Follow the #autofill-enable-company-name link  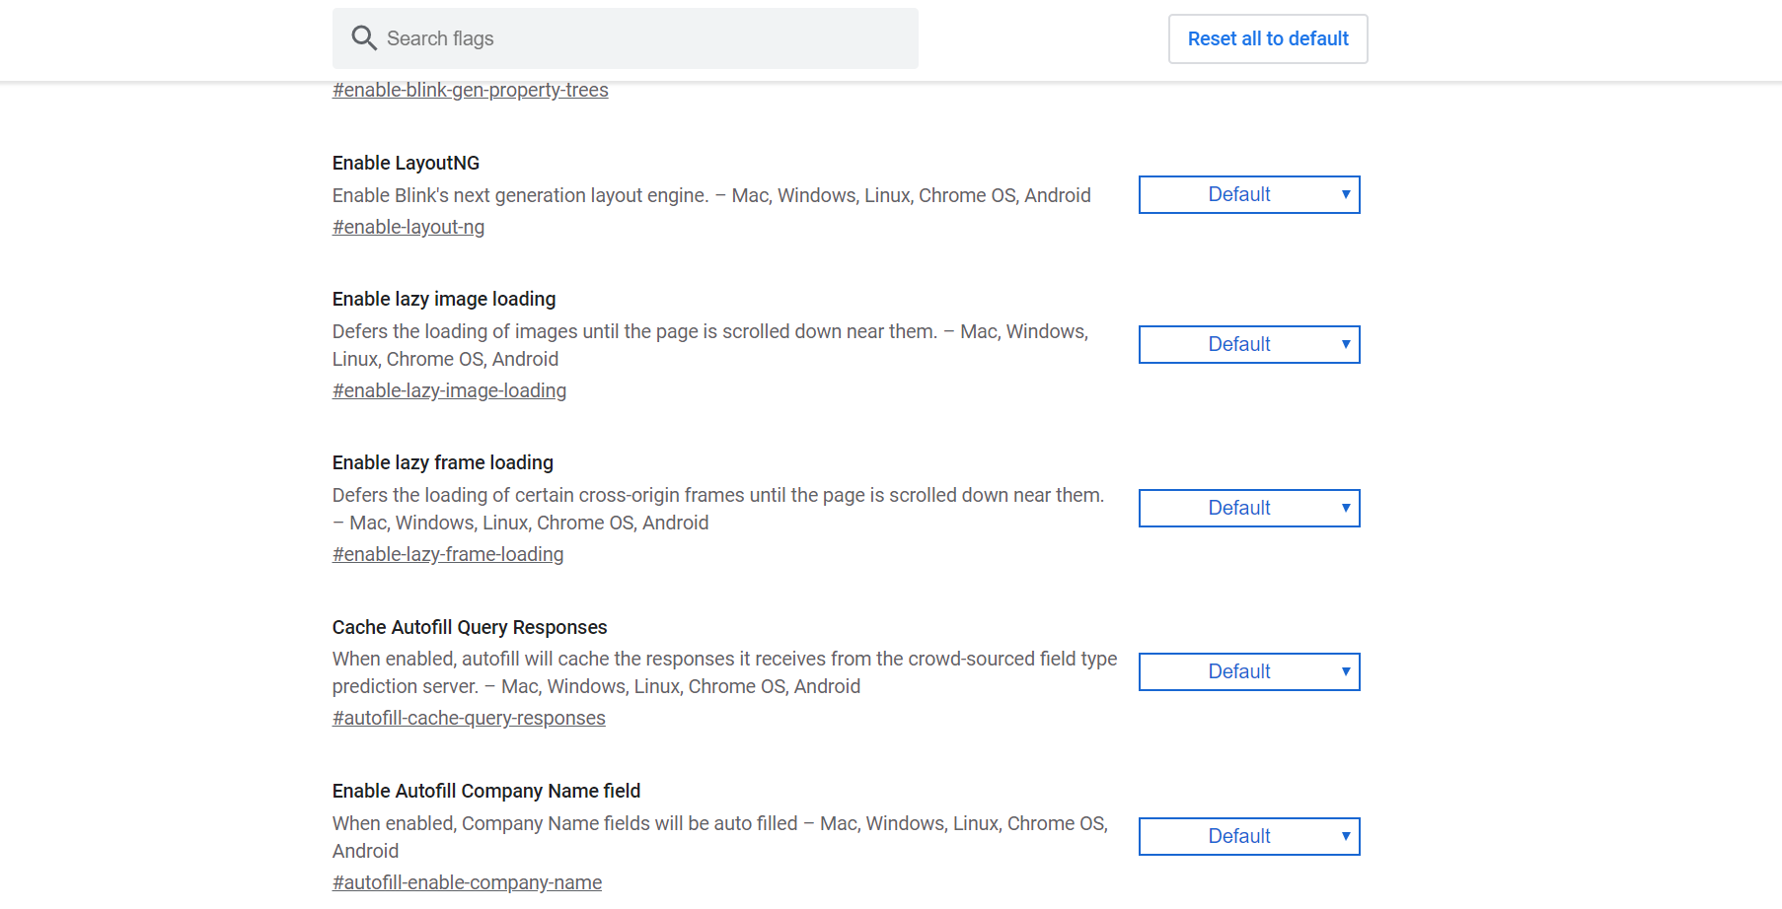[x=467, y=882]
